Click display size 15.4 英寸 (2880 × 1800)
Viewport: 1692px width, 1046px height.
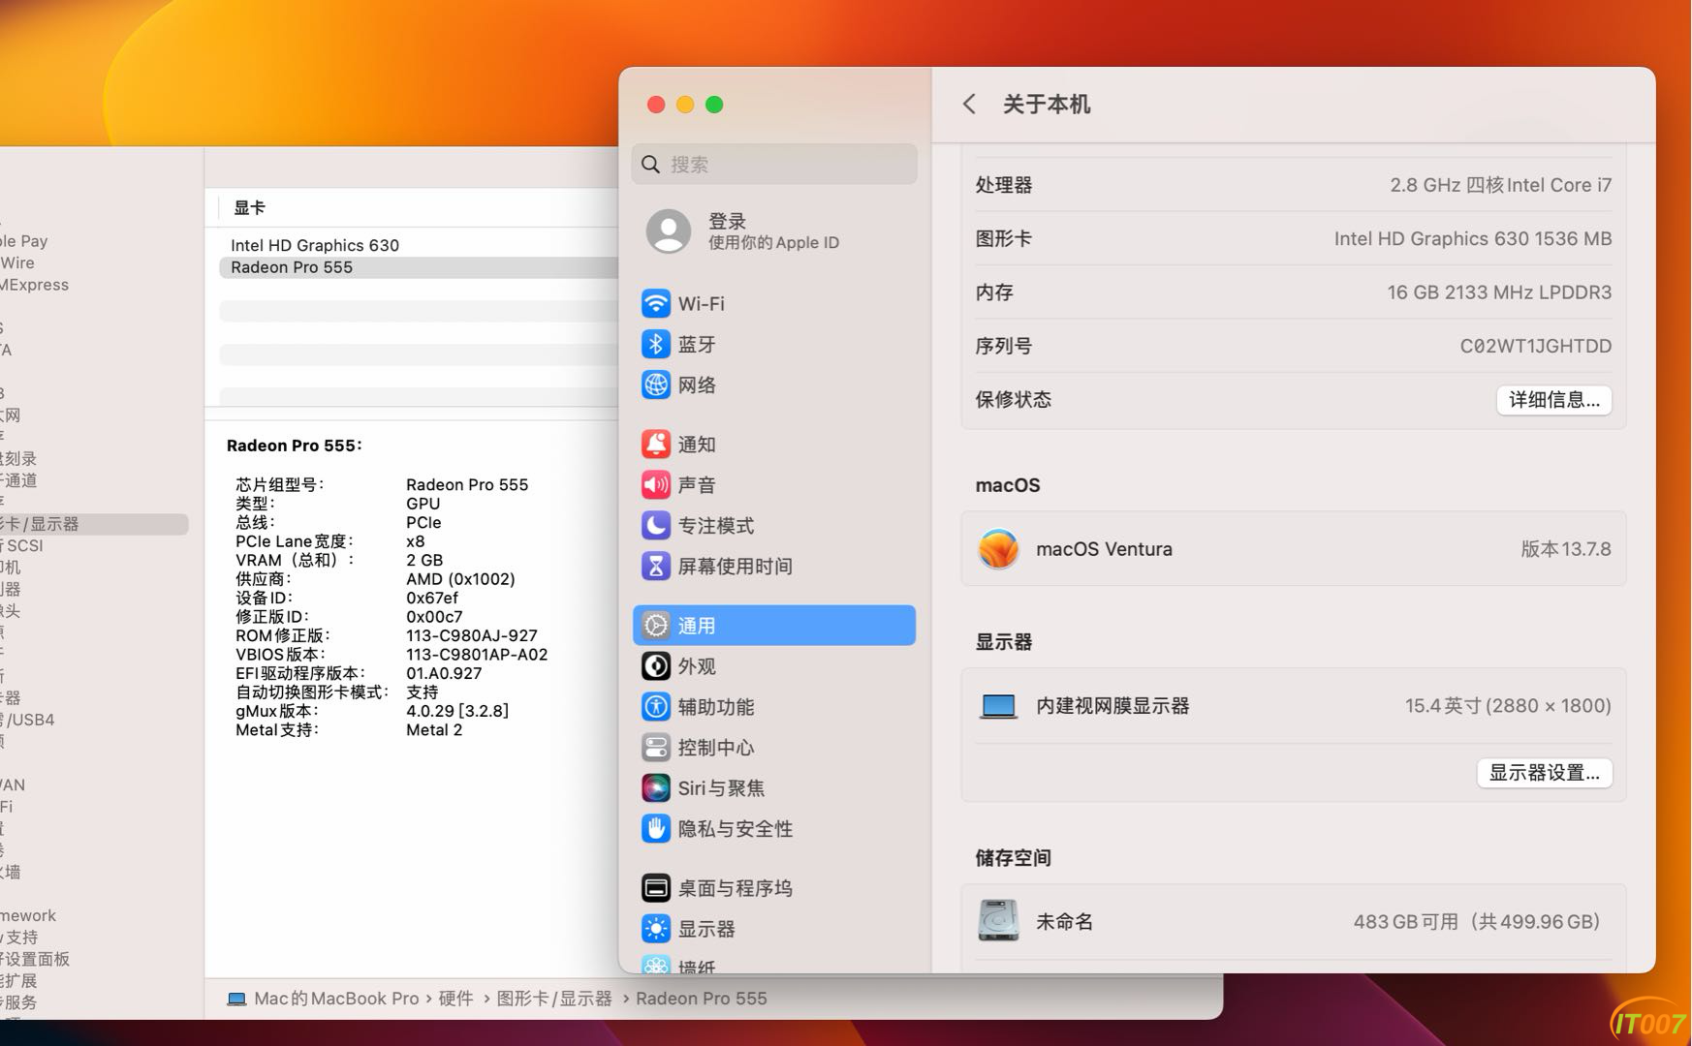[x=1509, y=706]
